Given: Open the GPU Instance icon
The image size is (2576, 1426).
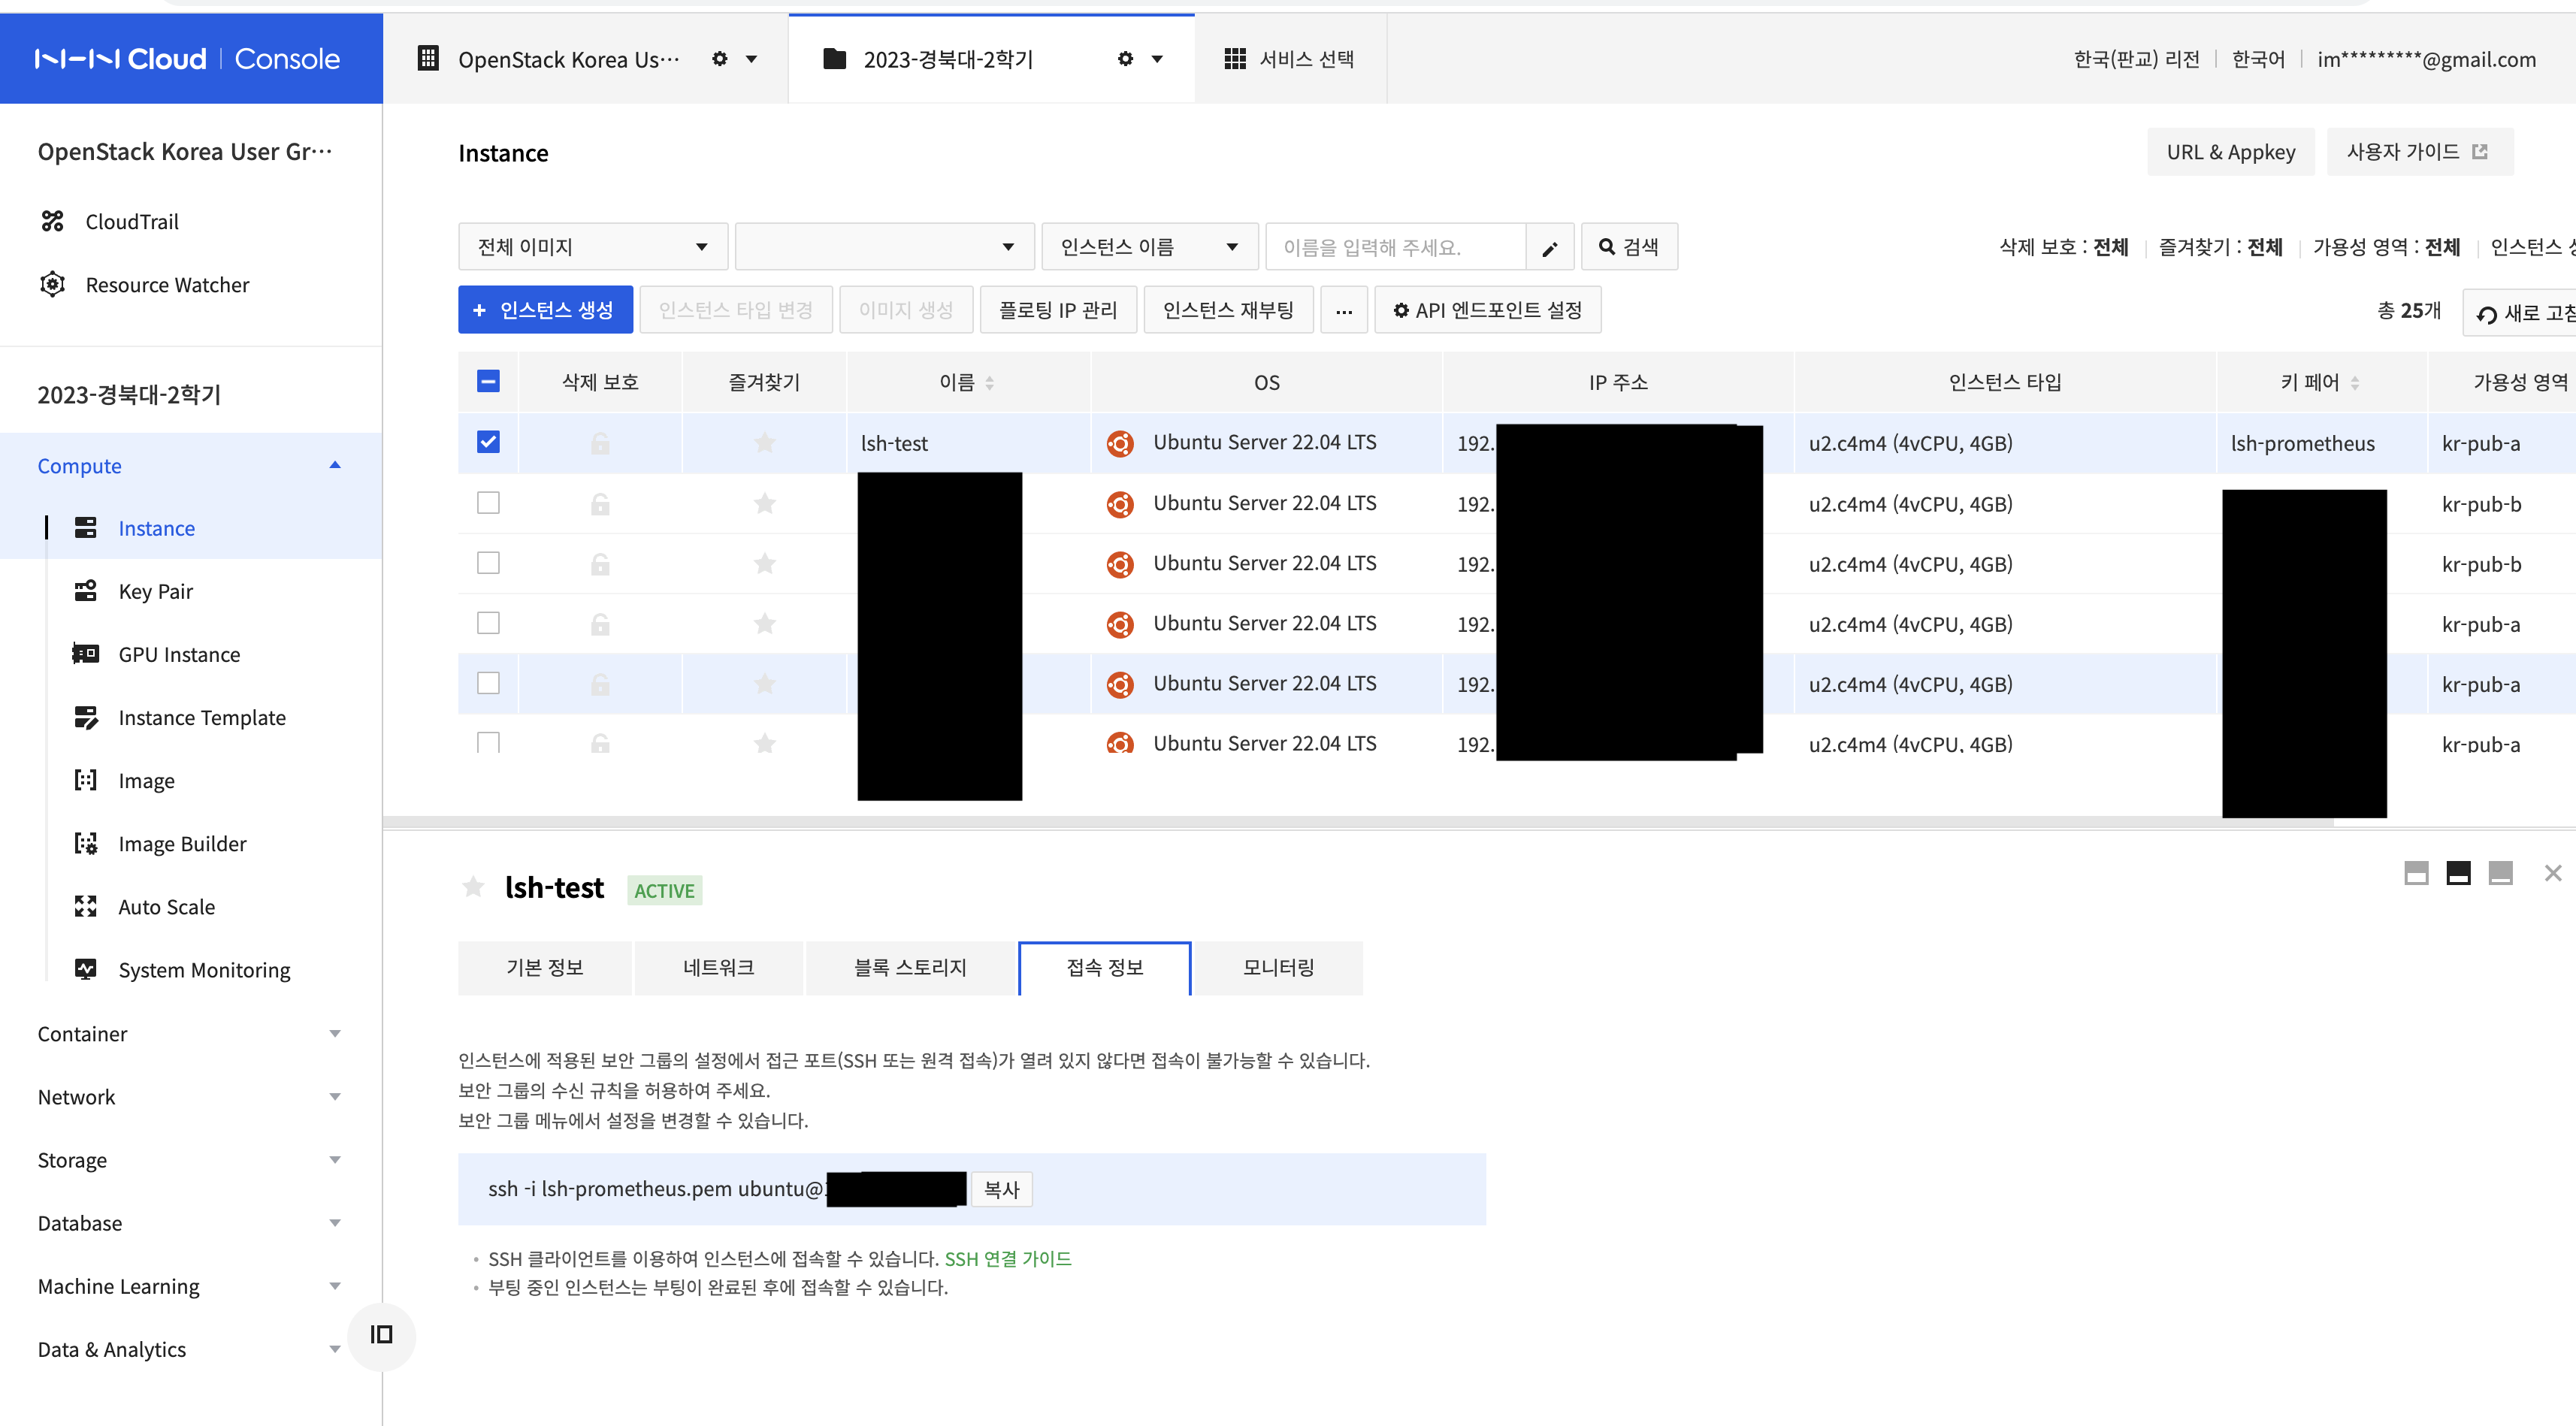Looking at the screenshot, I should click(x=86, y=654).
